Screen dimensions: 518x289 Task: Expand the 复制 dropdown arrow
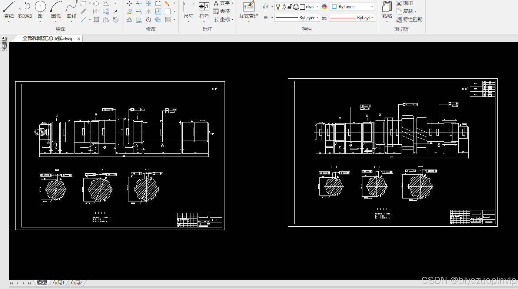tap(415, 12)
